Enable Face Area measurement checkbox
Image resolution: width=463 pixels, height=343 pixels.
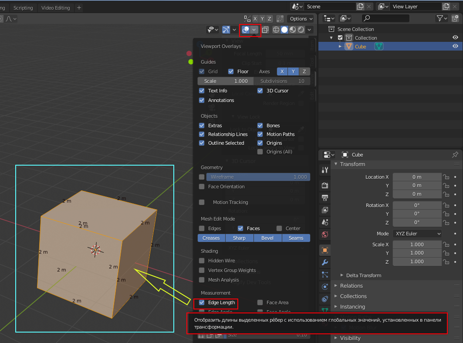point(260,302)
